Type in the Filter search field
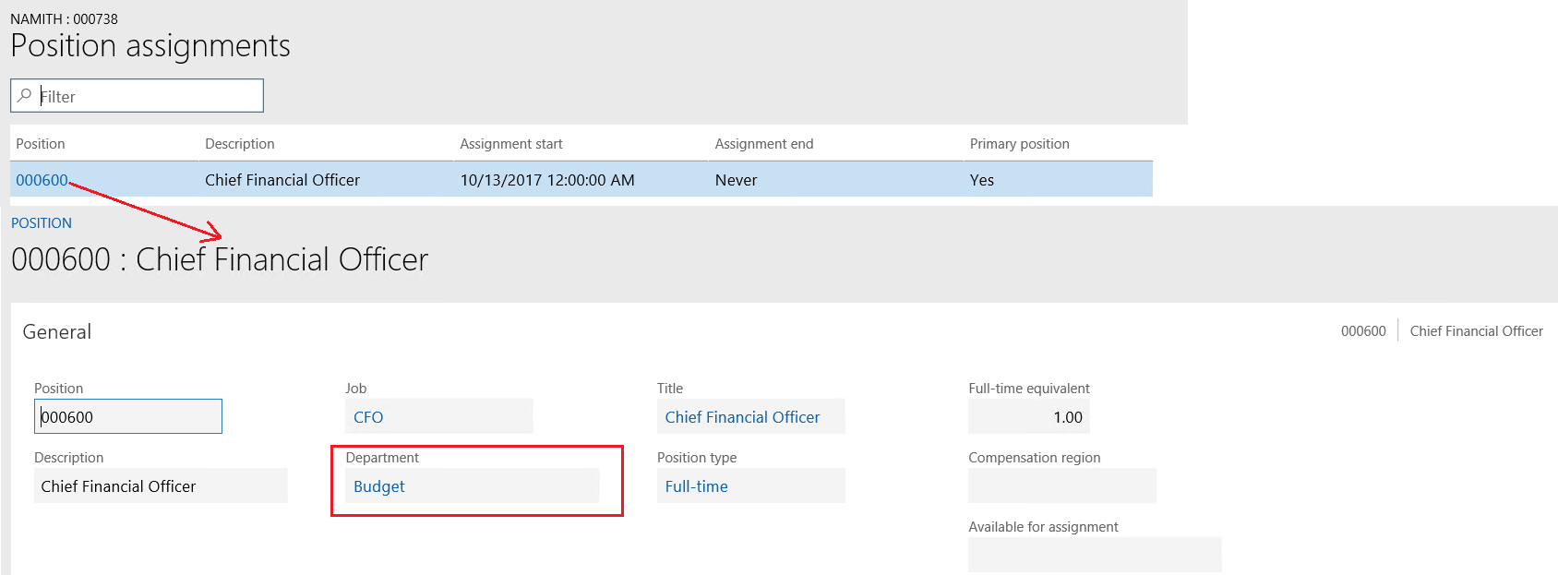Image resolution: width=1558 pixels, height=575 pixels. pyautogui.click(x=148, y=96)
